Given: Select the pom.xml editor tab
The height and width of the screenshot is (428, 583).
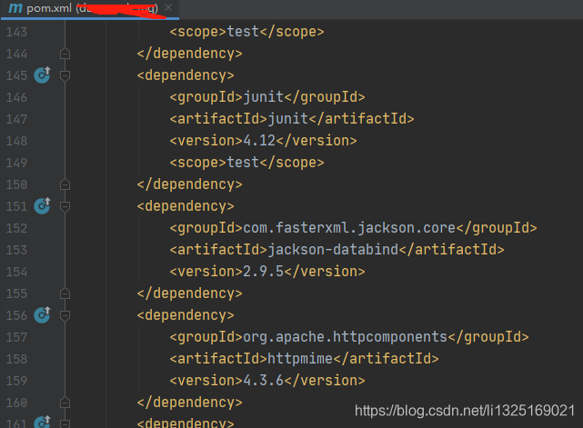Looking at the screenshot, I should pos(90,8).
